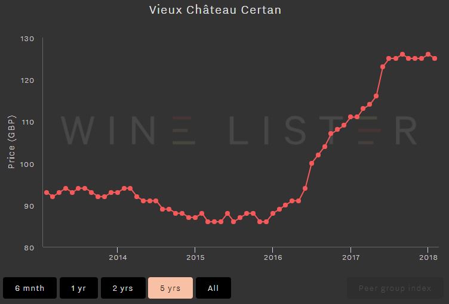Viewport: 449px width, 304px height.
Task: Click the first data point on the price line
Action: pyautogui.click(x=47, y=193)
